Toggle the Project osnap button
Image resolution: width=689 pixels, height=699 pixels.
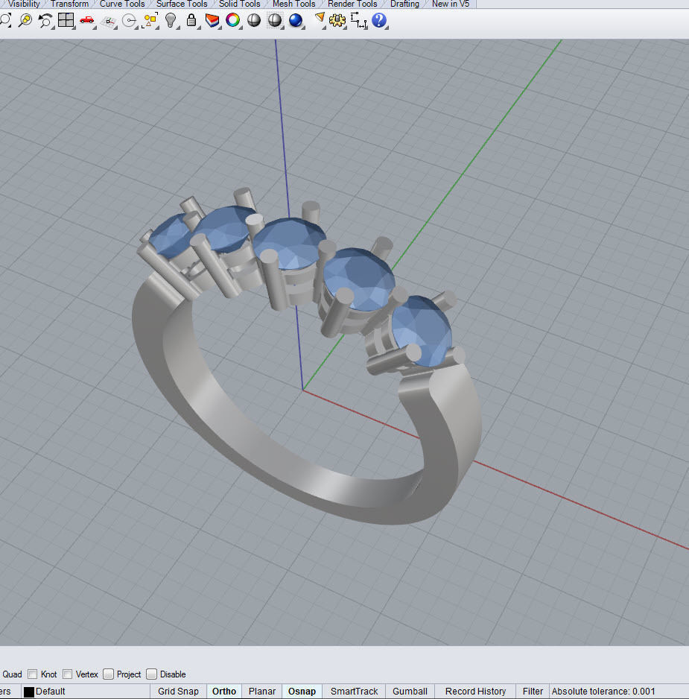click(108, 674)
